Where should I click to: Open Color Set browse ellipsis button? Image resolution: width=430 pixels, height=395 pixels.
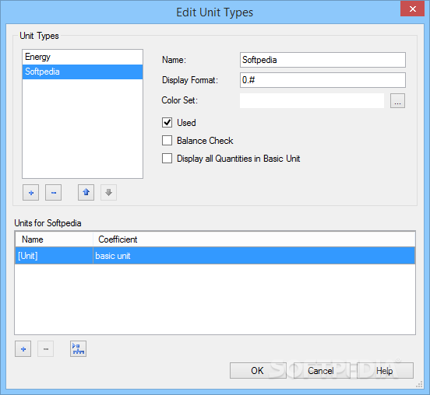click(397, 101)
